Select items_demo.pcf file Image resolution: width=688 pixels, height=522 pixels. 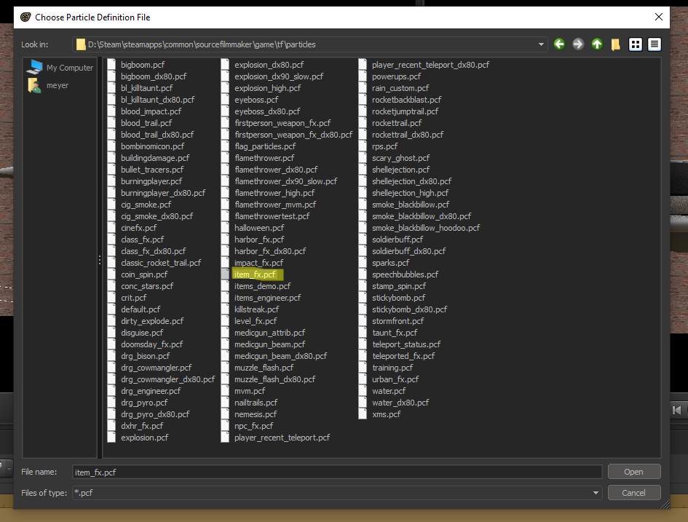coord(262,286)
